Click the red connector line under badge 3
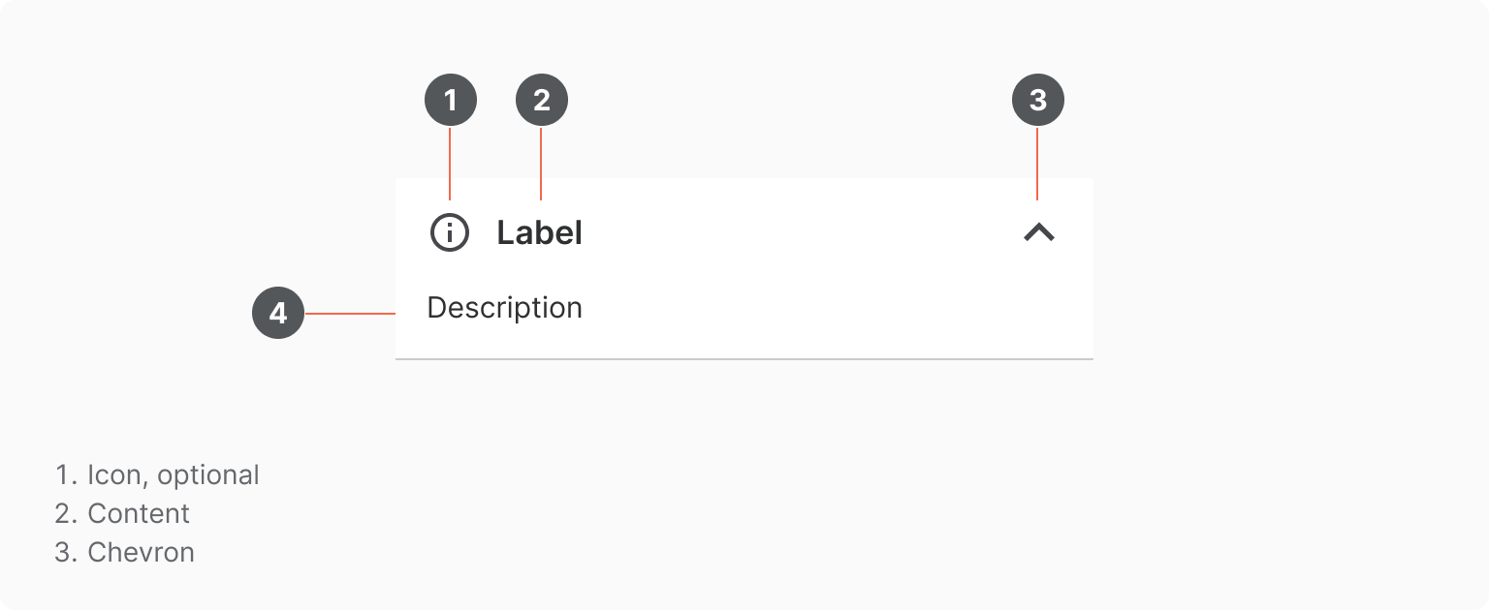 (x=1037, y=163)
